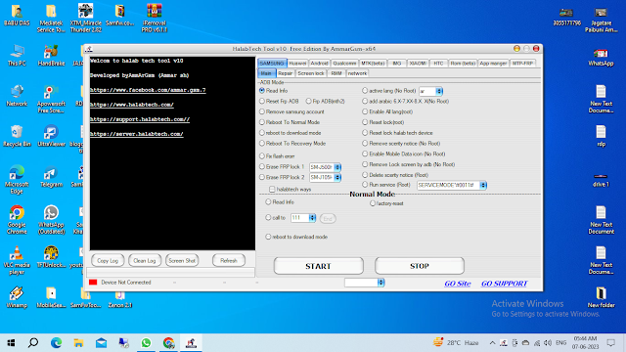This screenshot has width=626, height=352.
Task: Enable halabtech ways checkbox
Action: point(272,189)
